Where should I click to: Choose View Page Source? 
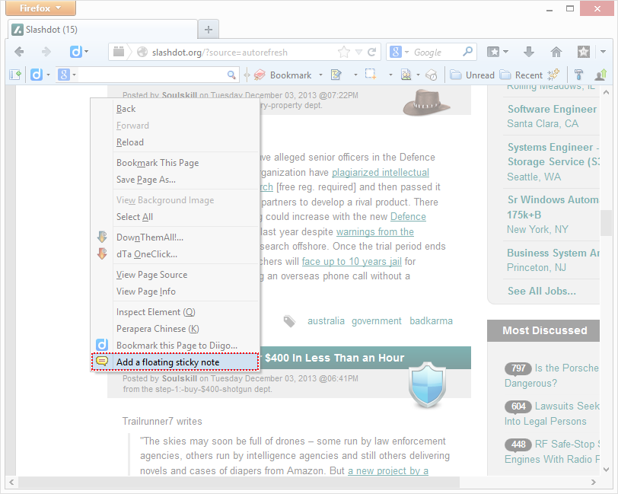[x=175, y=275]
